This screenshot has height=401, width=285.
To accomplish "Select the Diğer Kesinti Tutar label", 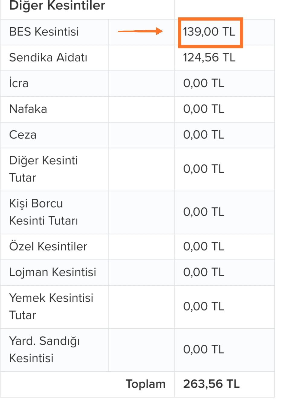I will coord(44,169).
